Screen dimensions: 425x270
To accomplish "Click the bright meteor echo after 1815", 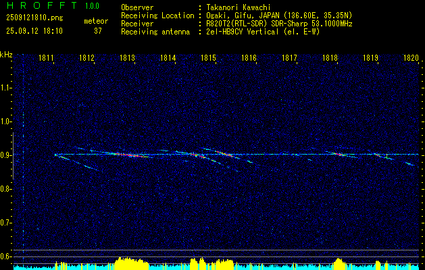I will pos(225,153).
